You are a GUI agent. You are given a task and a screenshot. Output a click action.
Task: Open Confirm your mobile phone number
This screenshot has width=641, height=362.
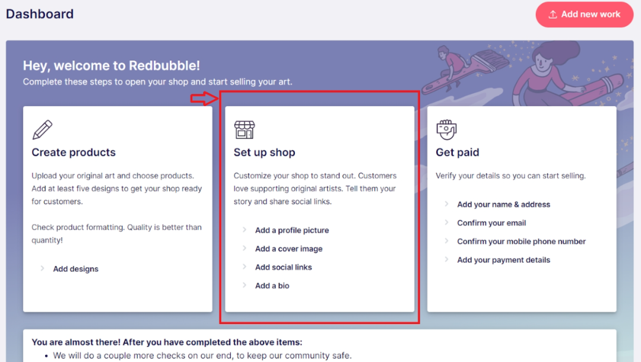[521, 242]
